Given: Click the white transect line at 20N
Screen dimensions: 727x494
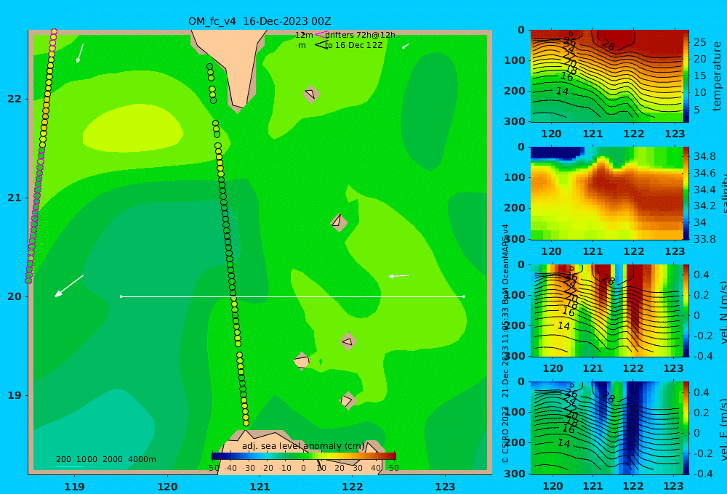Looking at the screenshot, I should tap(292, 296).
